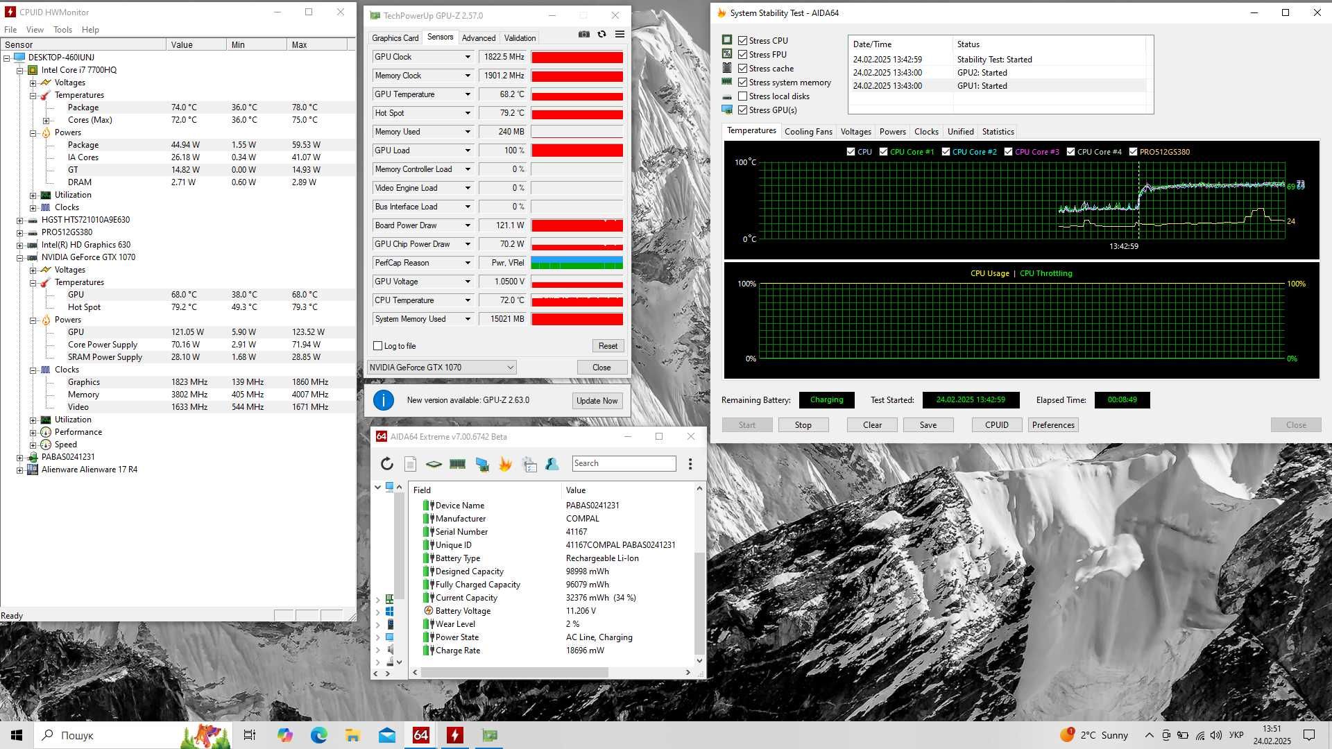The image size is (1332, 749).
Task: Click the memory module icon in AIDA64 toolbar
Action: pos(457,464)
